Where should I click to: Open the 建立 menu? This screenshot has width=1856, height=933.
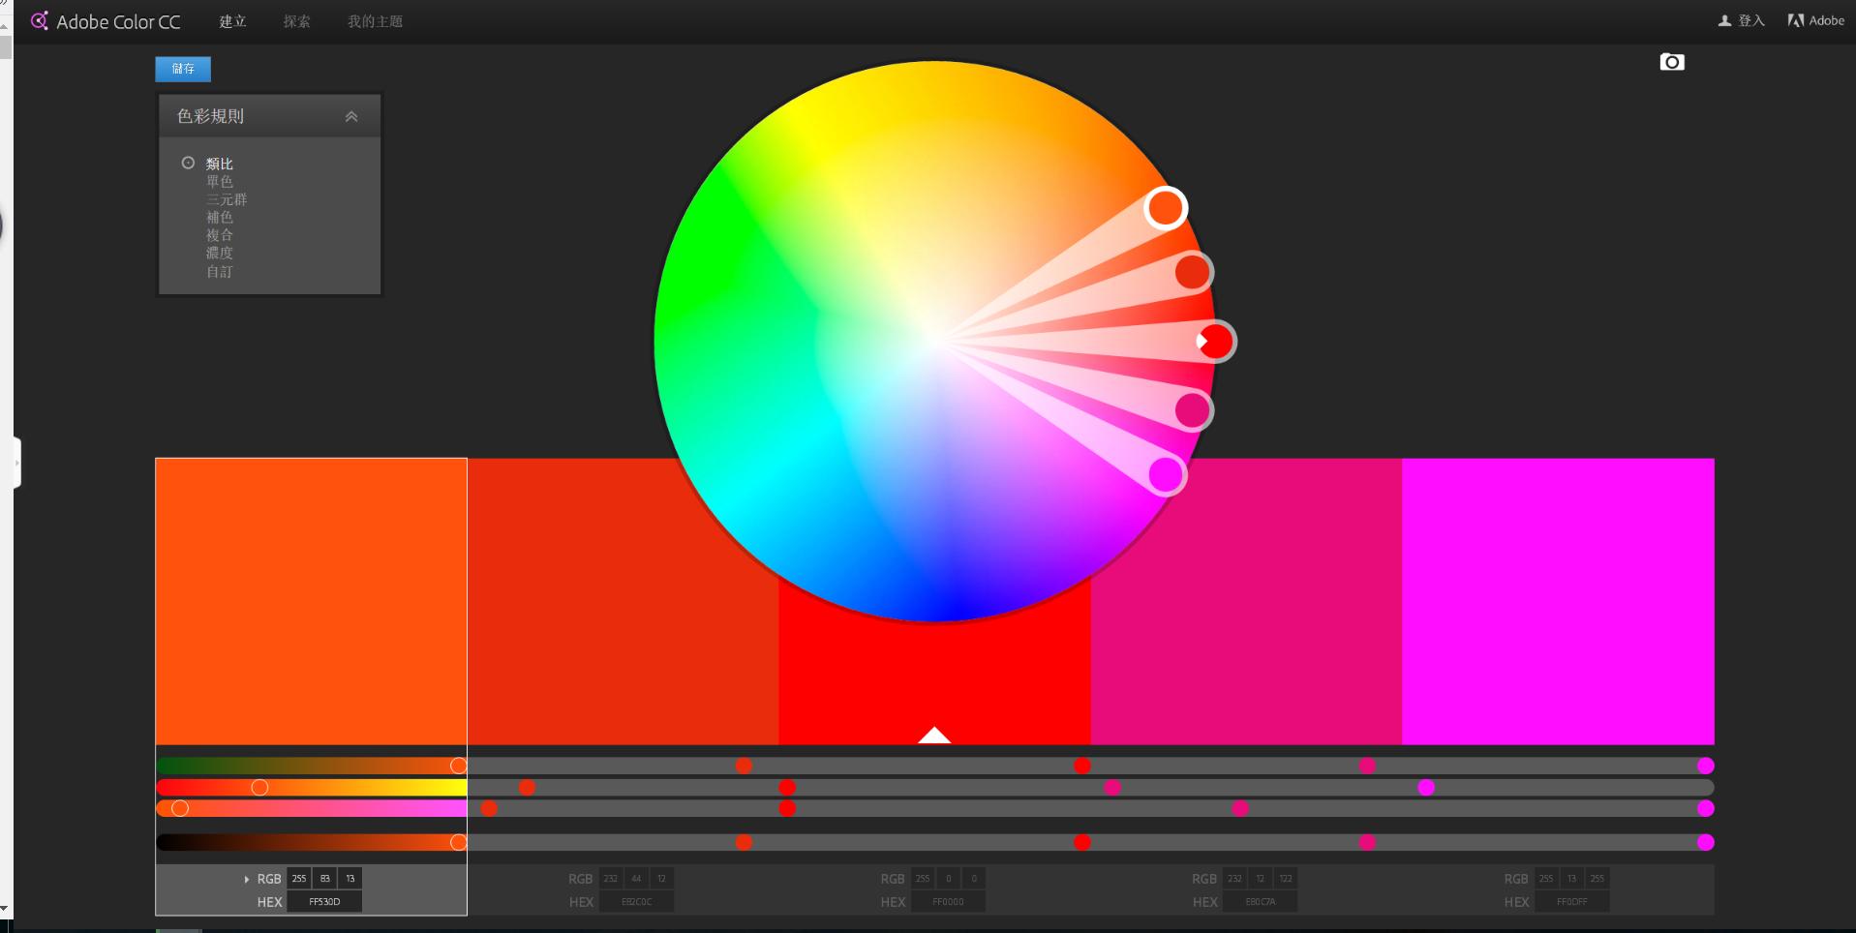tap(232, 21)
